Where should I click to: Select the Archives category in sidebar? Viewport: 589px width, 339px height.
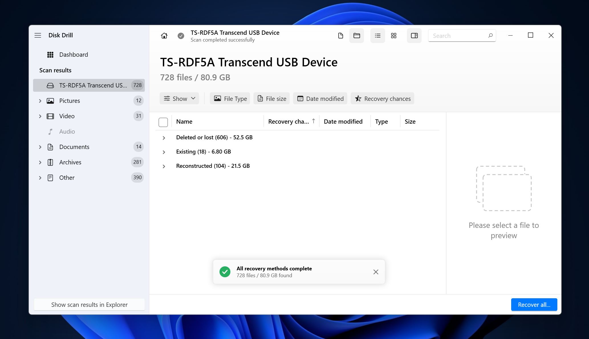[x=70, y=162]
